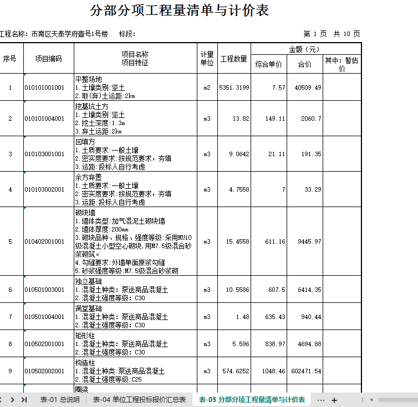The image size is (418, 407).
Task: Select the 综合单价 header cell
Action: (269, 64)
